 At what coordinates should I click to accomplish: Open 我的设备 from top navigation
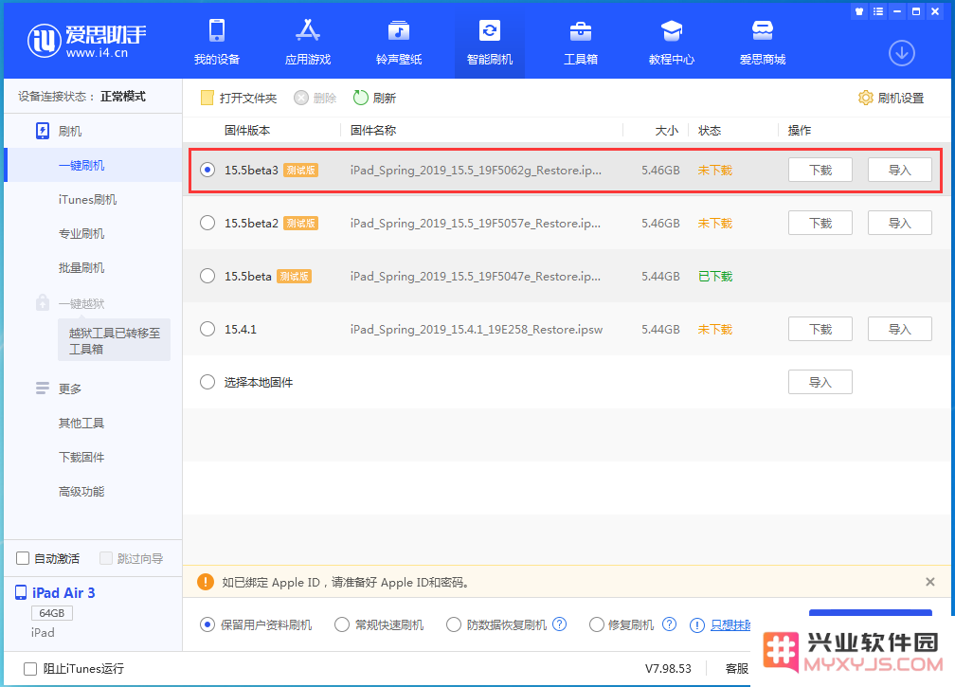[217, 42]
